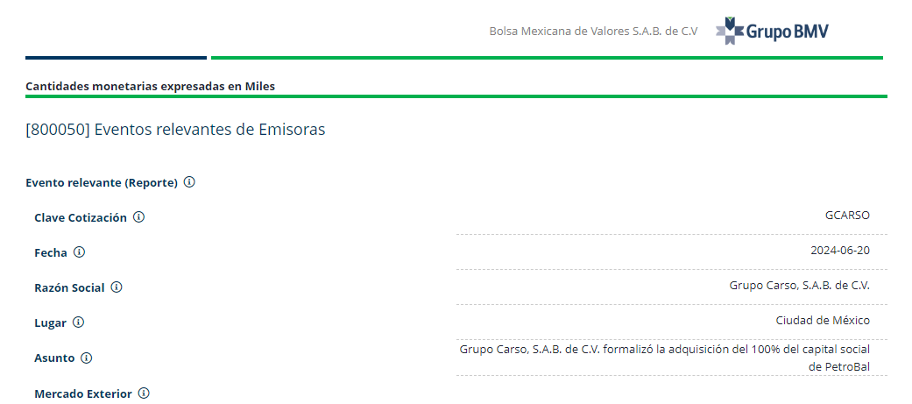Click the PetroBal acquisition subject text
The image size is (912, 404).
[x=665, y=358]
